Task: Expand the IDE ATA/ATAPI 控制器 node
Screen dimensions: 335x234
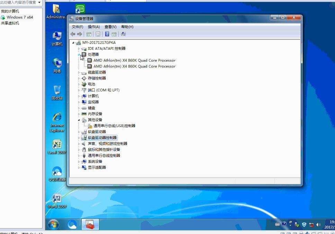Action: tap(79, 49)
